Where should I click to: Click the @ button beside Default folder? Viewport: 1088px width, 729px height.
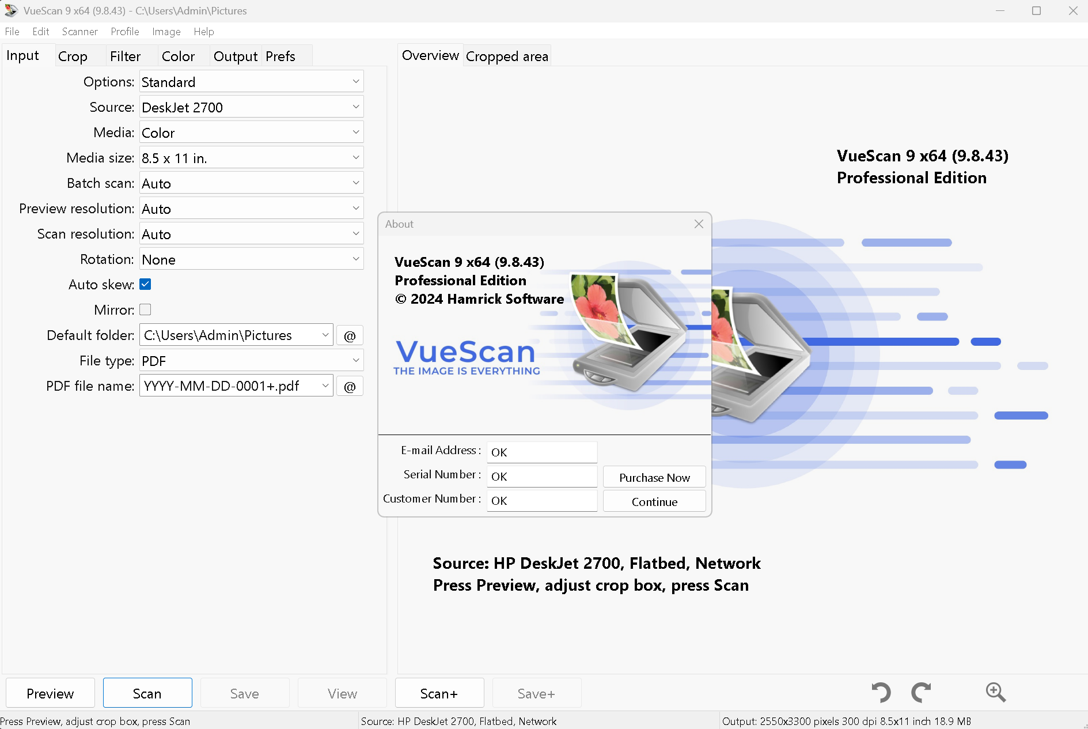click(350, 335)
